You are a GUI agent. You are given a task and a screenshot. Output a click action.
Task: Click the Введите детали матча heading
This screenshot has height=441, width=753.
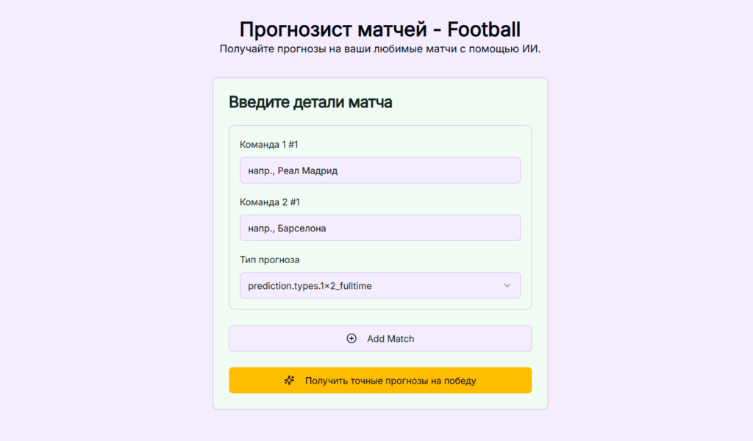(310, 102)
